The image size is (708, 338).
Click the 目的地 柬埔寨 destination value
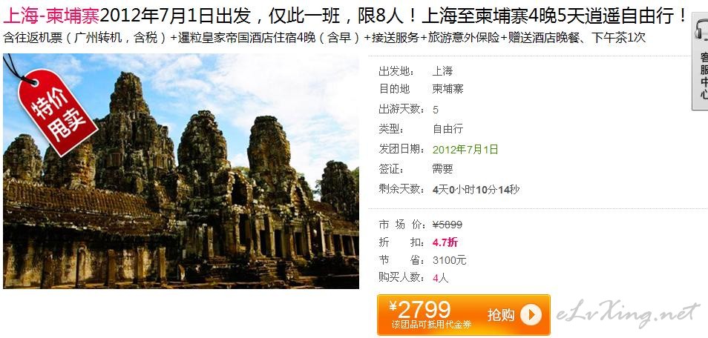pyautogui.click(x=448, y=89)
